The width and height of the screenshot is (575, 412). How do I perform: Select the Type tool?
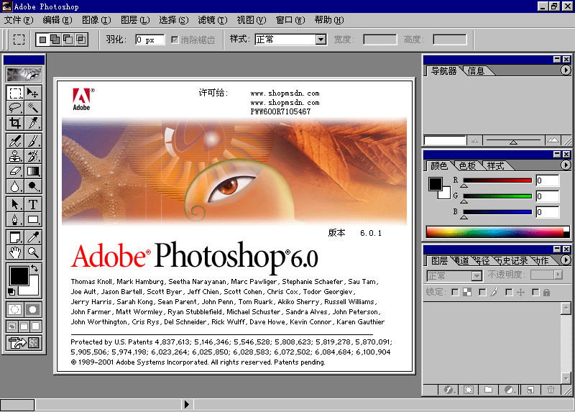pos(33,204)
